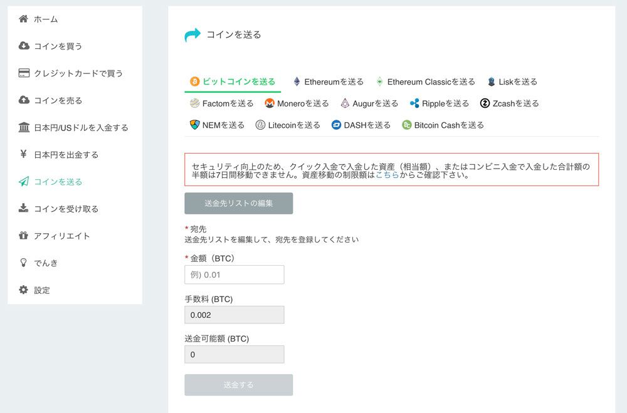Click the 送金先リストの編集 button

(x=239, y=203)
